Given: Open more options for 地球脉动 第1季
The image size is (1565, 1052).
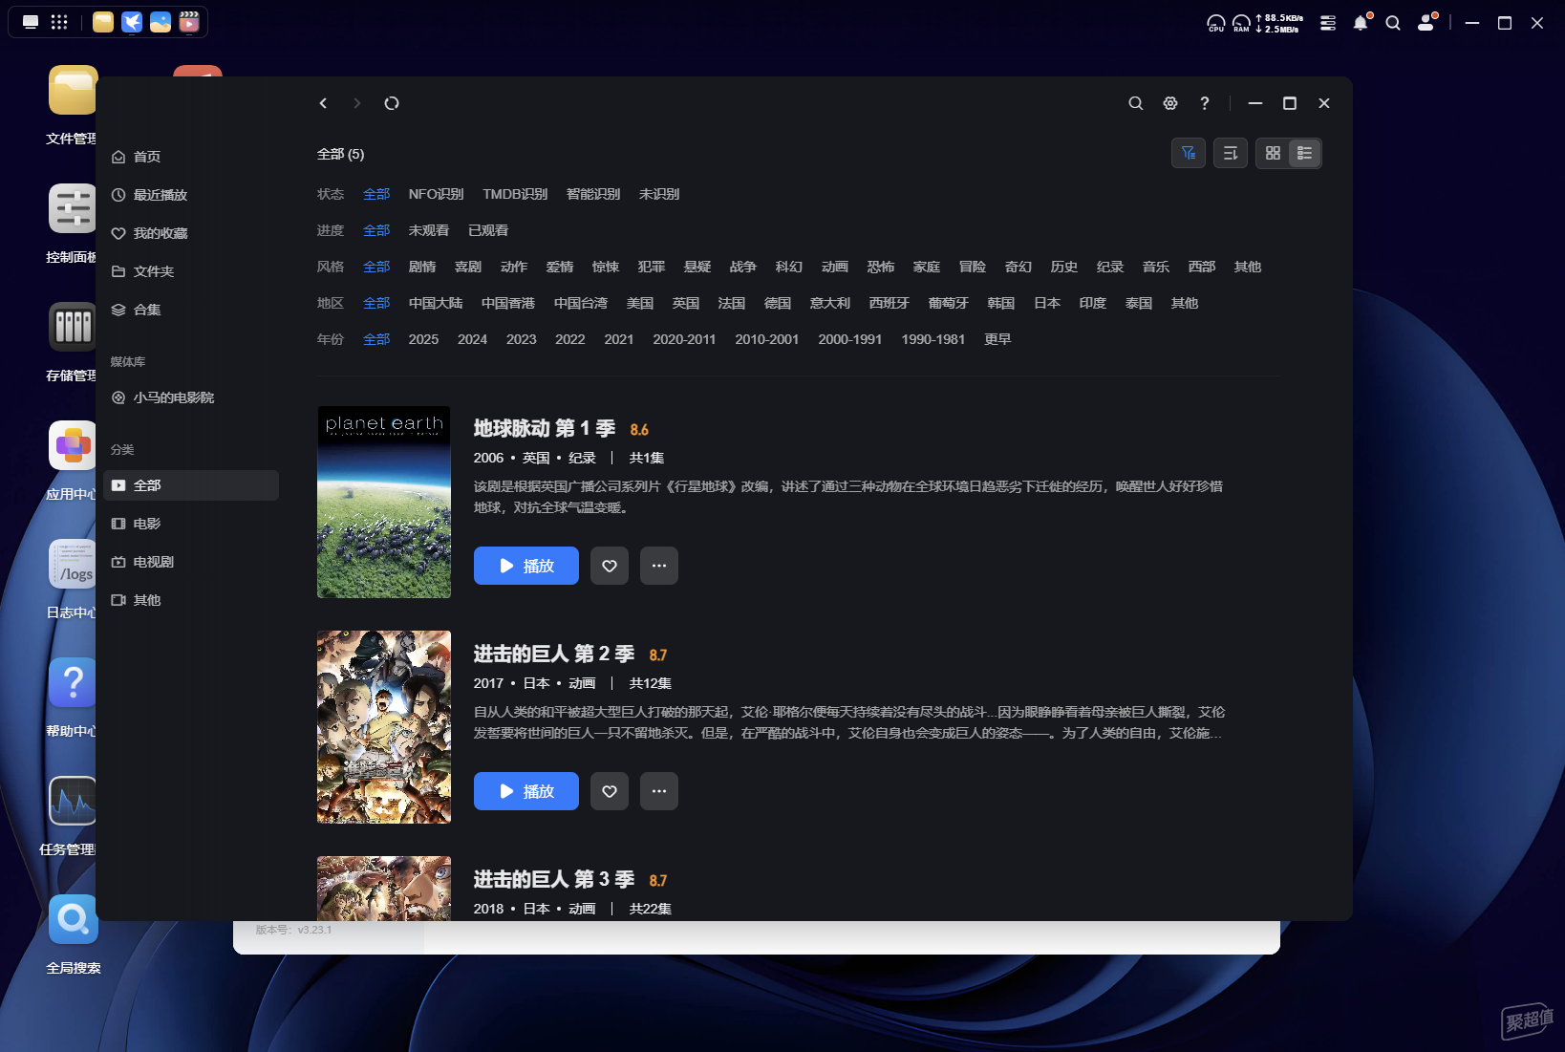Looking at the screenshot, I should [659, 566].
